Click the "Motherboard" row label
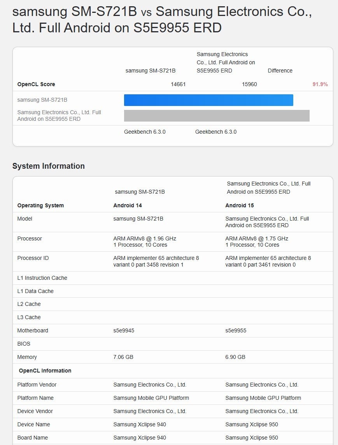This screenshot has width=338, height=445. [x=33, y=330]
